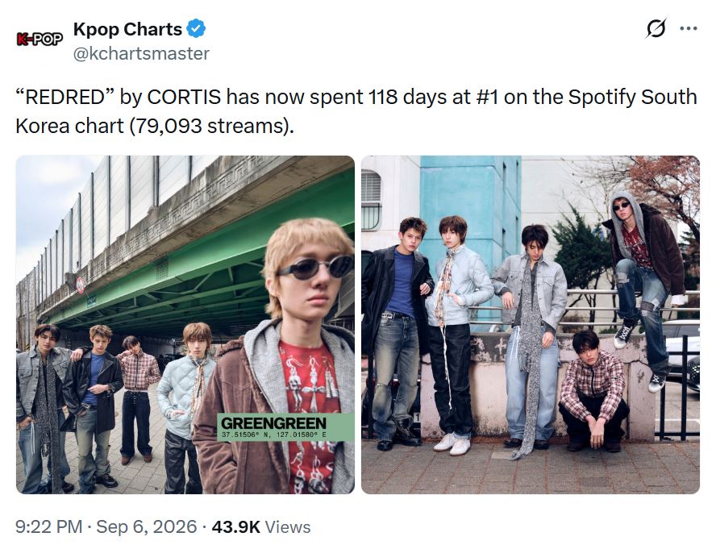The image size is (716, 545).
Task: Click the blue verified badge
Action: (197, 29)
